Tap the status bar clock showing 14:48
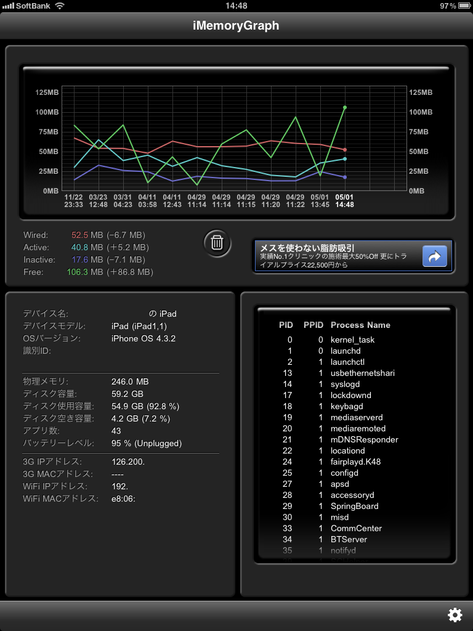The image size is (473, 631). click(x=236, y=6)
